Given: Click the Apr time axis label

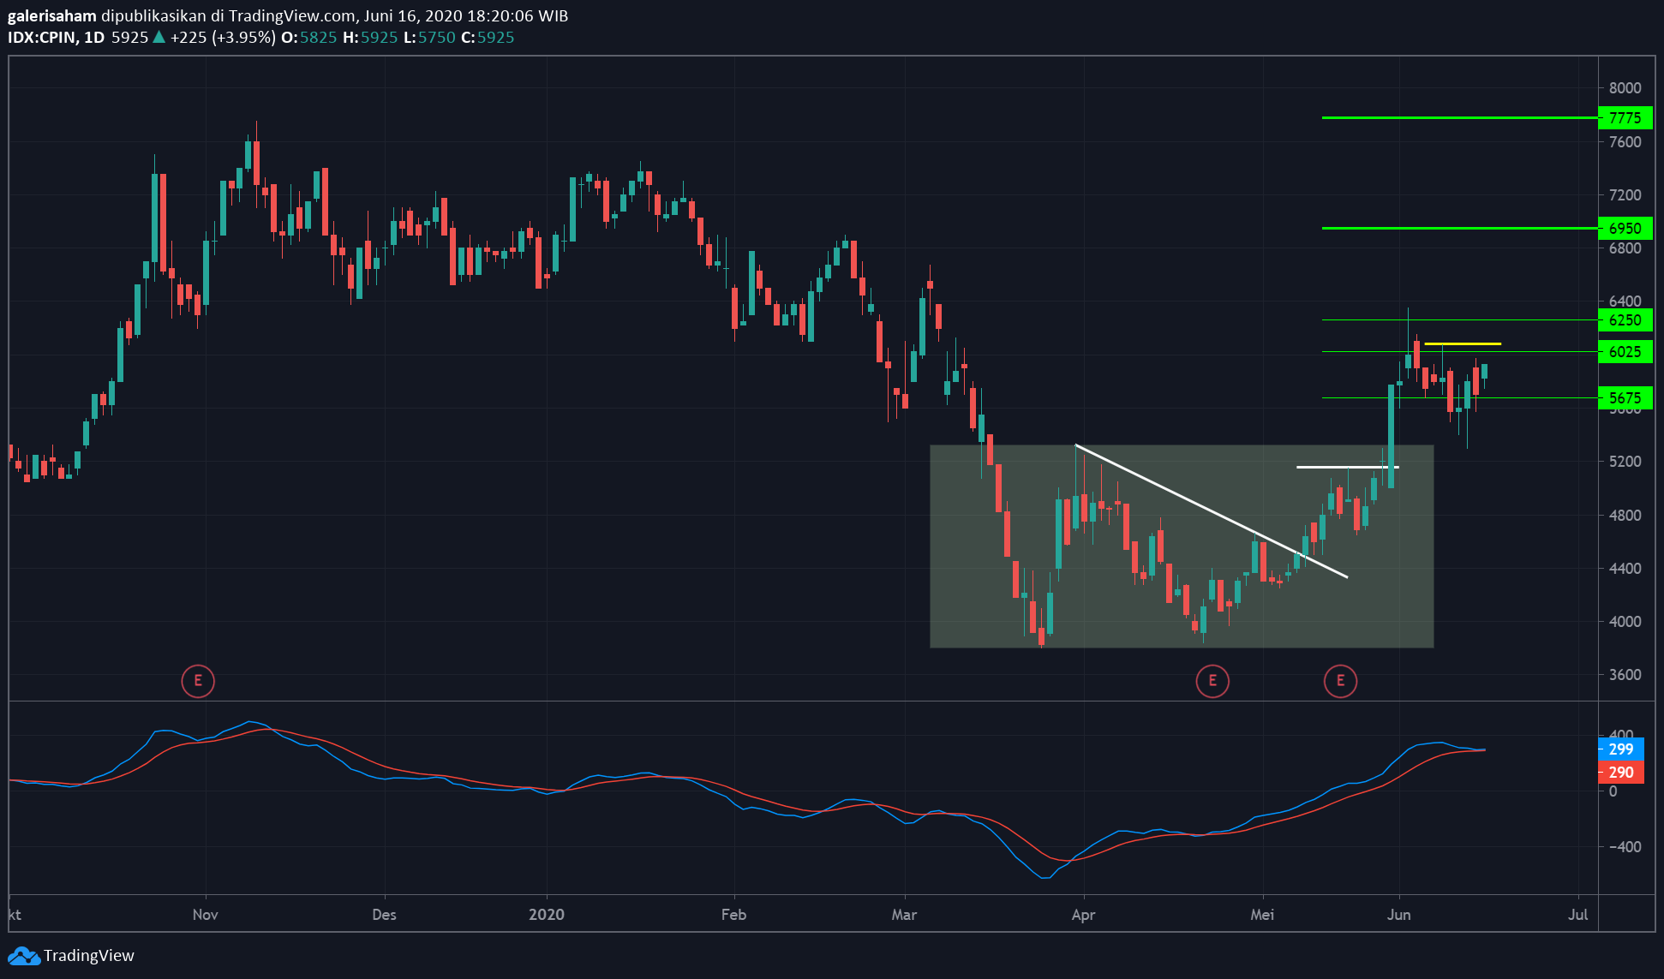Looking at the screenshot, I should point(1083,915).
